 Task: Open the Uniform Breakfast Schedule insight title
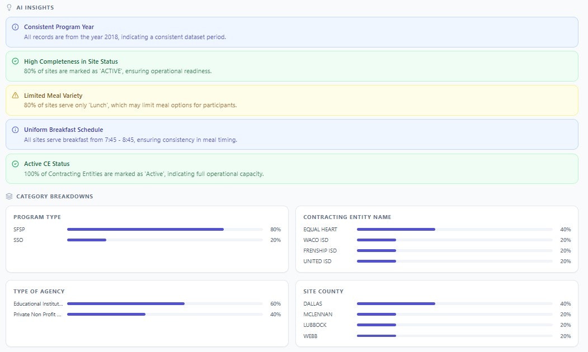(63, 130)
